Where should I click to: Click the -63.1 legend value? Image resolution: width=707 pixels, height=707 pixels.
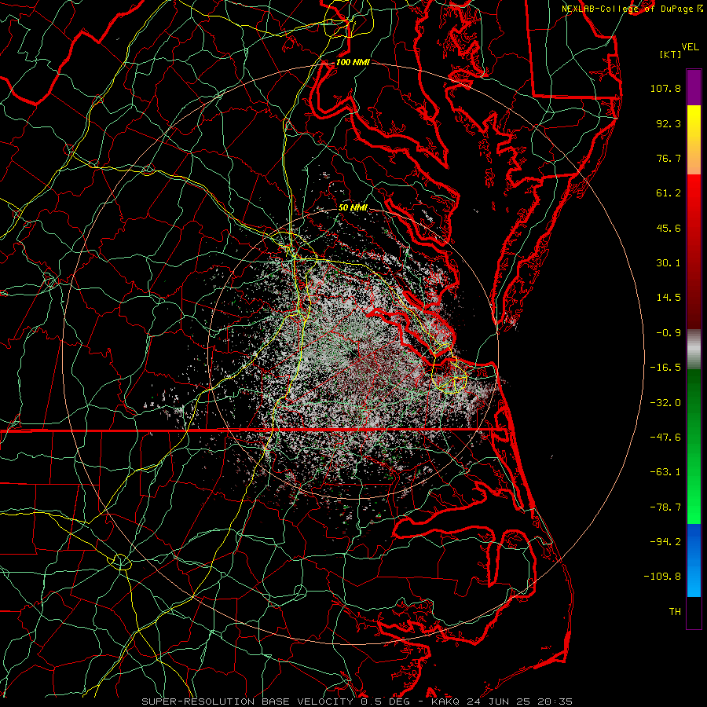coord(665,472)
